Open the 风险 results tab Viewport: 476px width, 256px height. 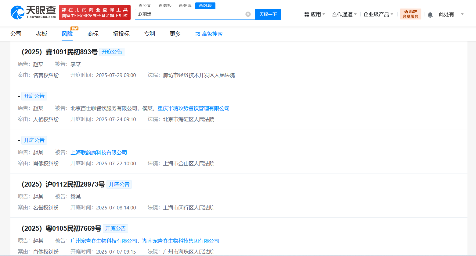[x=67, y=34]
